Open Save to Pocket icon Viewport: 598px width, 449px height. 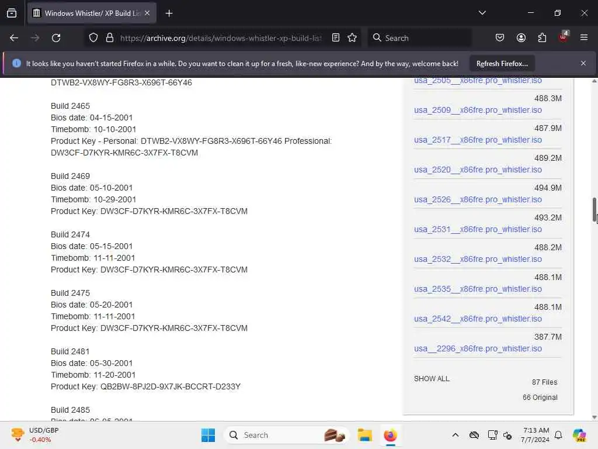[x=500, y=37]
